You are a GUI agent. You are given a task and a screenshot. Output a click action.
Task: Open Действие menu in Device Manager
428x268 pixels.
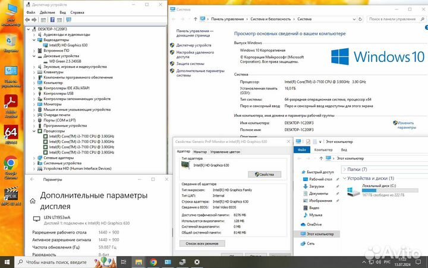tap(47, 13)
